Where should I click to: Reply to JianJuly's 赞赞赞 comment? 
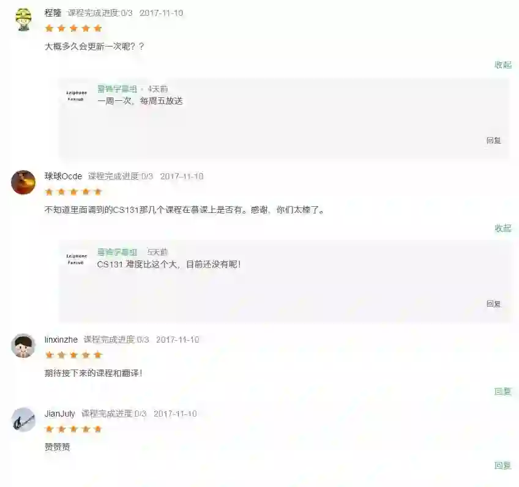point(503,466)
